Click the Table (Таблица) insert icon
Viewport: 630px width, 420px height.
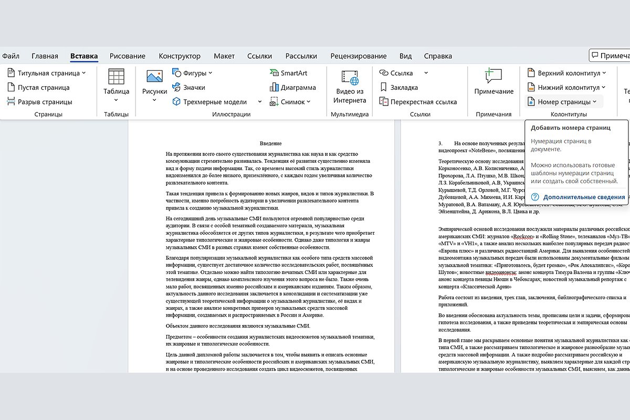click(x=116, y=78)
